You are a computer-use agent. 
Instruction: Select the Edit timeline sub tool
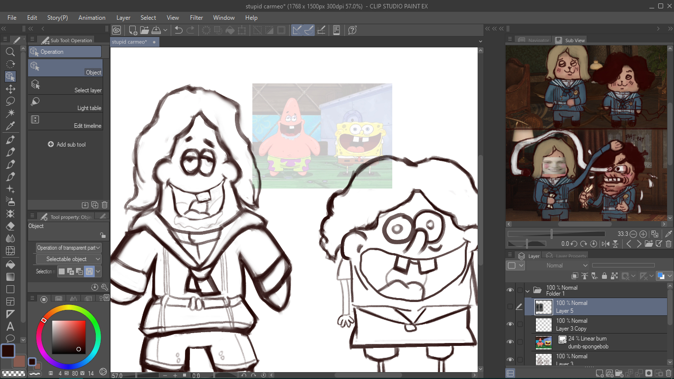coord(65,121)
